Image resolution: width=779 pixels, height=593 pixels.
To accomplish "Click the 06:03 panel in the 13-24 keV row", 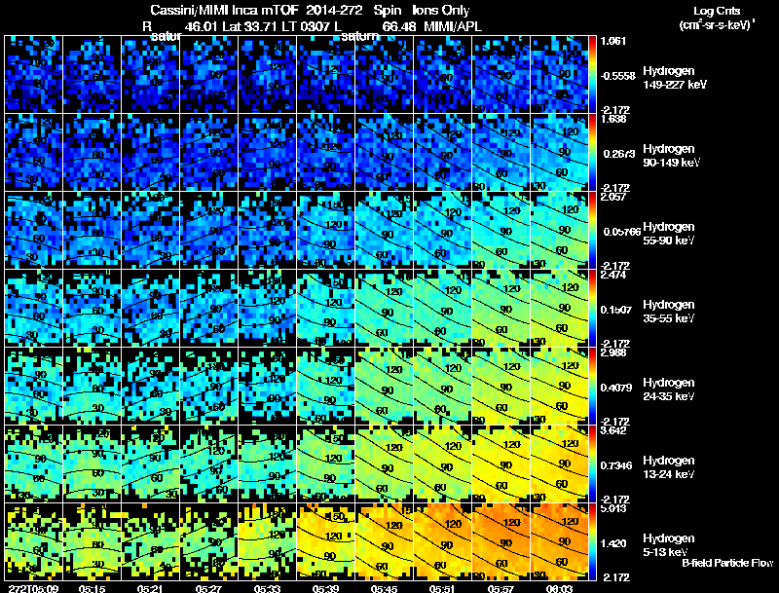I will tap(559, 463).
